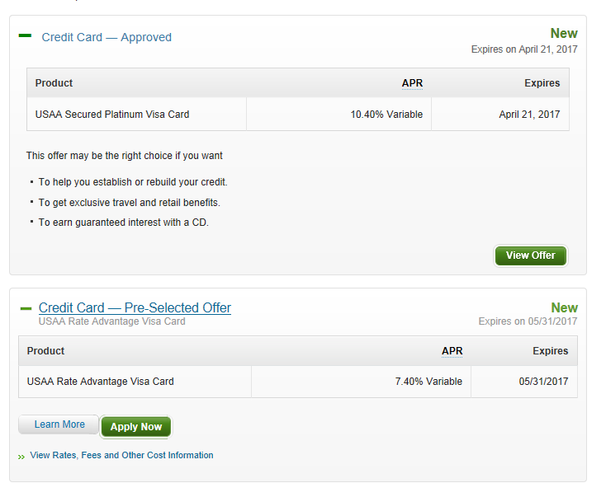
Task: Click April 21, 2017 in the Expires column
Action: [529, 115]
